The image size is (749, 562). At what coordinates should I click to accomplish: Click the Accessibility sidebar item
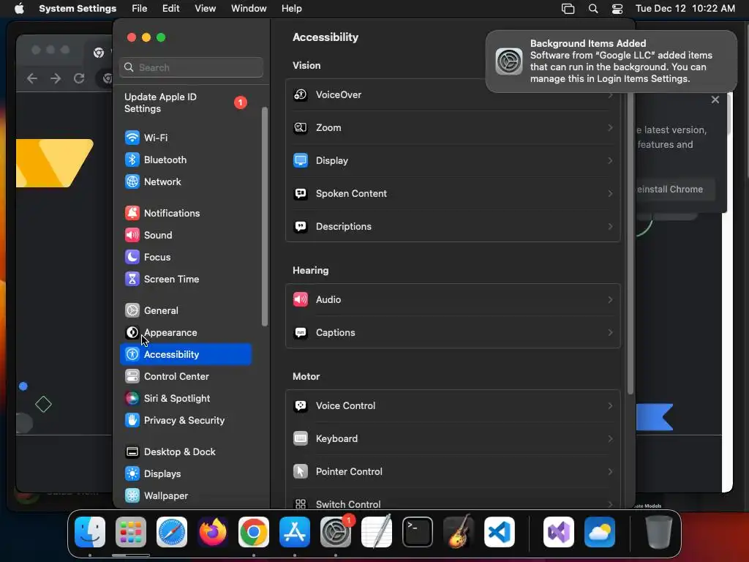click(185, 355)
